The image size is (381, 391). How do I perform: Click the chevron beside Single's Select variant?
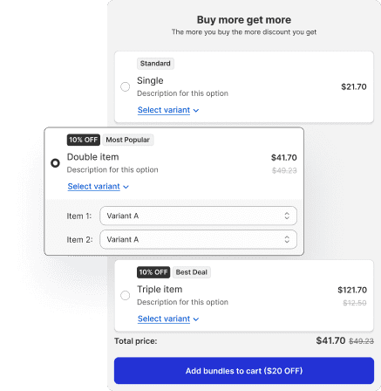point(196,111)
